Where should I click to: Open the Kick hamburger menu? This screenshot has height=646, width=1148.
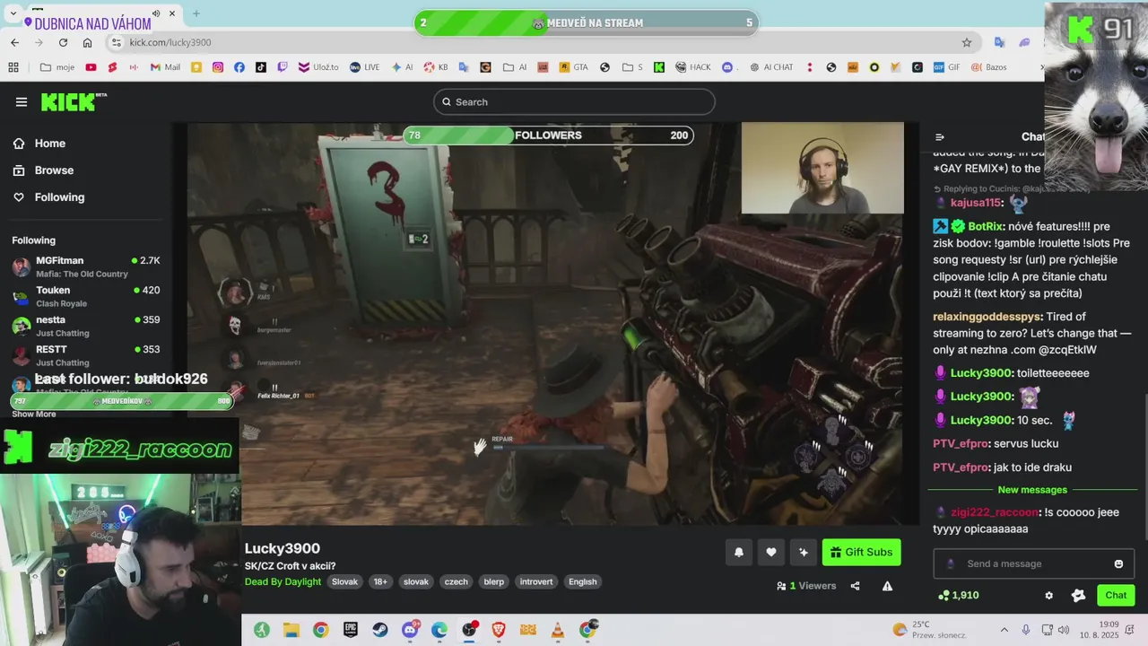pyautogui.click(x=22, y=102)
